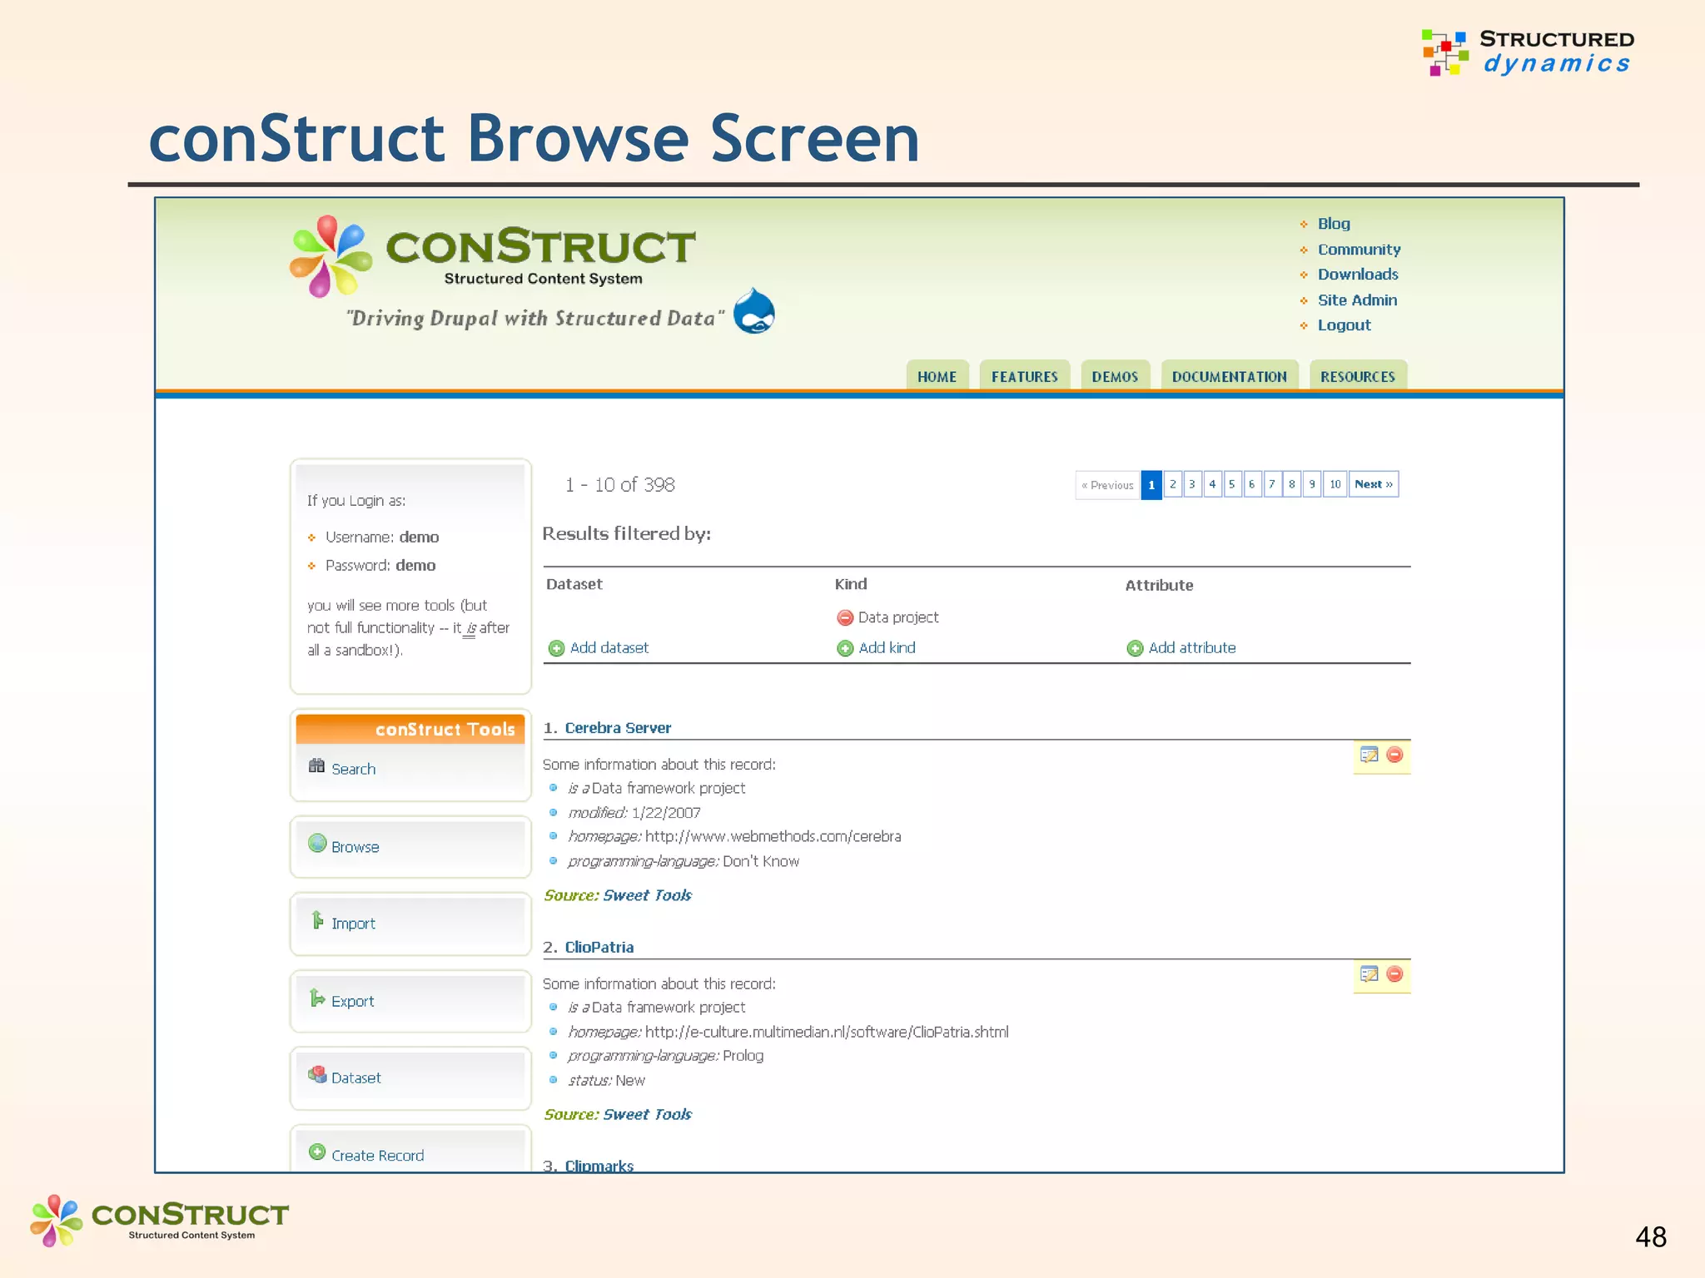Click the conStruct flower logo in header

(331, 255)
